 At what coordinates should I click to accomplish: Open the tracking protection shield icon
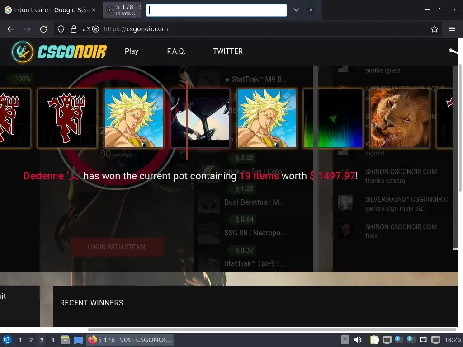(x=61, y=29)
